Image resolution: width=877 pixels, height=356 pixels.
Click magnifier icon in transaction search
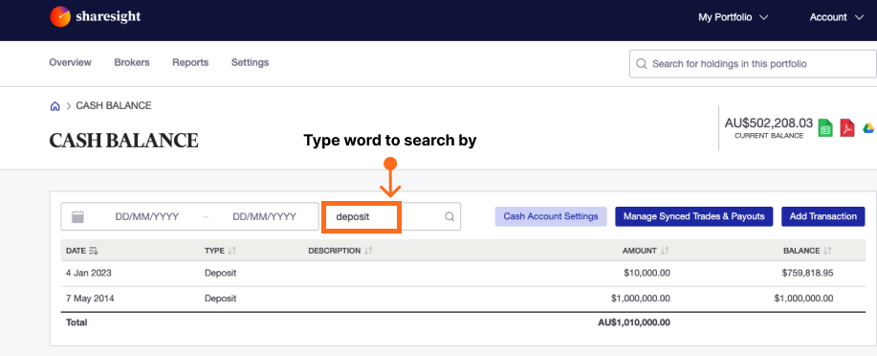[x=449, y=217]
